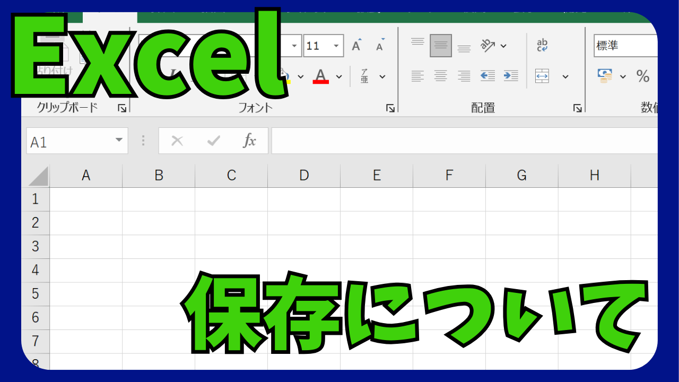679x382 pixels.
Task: Open Insert Function (fx) dialog
Action: pos(249,141)
